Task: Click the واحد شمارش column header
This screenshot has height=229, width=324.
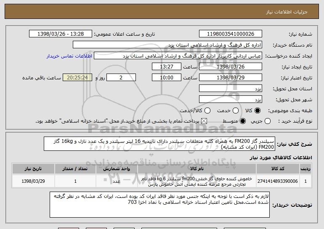Action: pyautogui.click(x=117, y=169)
